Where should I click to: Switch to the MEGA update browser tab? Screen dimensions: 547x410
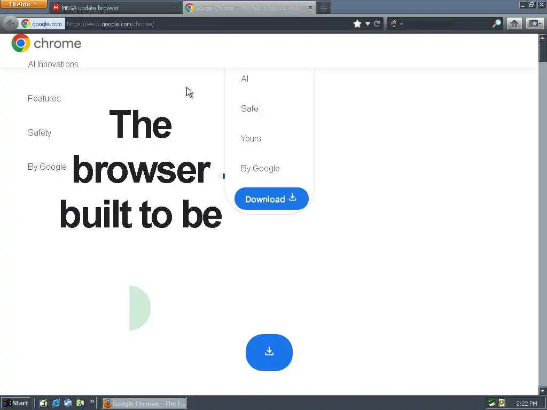tap(116, 7)
